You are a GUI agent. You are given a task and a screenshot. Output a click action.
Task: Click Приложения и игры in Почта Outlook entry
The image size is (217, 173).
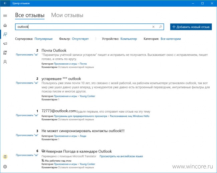click(x=65, y=64)
